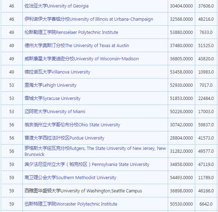This screenshot has height=212, width=218.
Task: Open the Ohio State University link
Action: pos(72,125)
